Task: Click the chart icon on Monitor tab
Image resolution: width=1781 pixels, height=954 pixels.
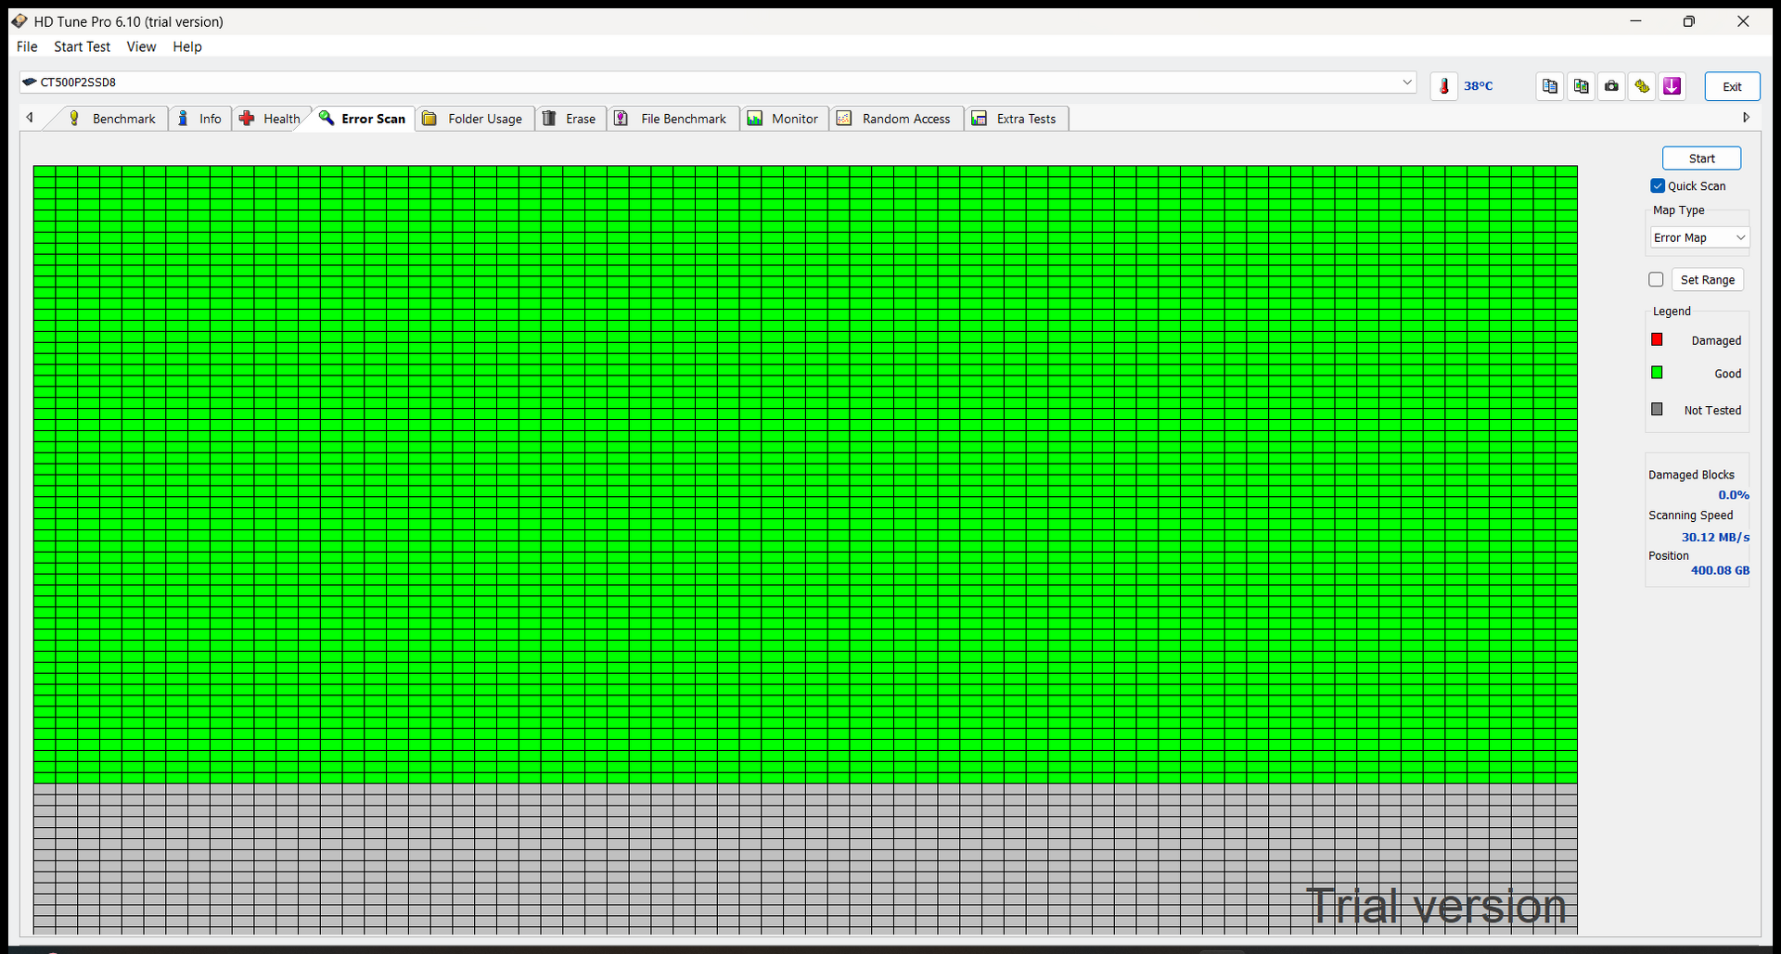Action: 755,118
